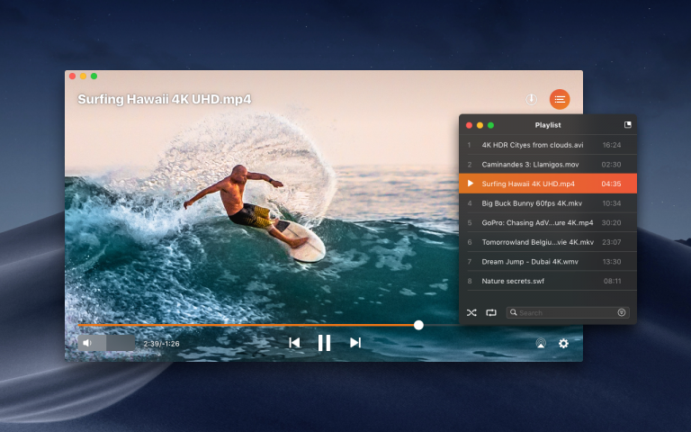Close the Playlist window
Image resolution: width=691 pixels, height=432 pixels.
pos(469,125)
